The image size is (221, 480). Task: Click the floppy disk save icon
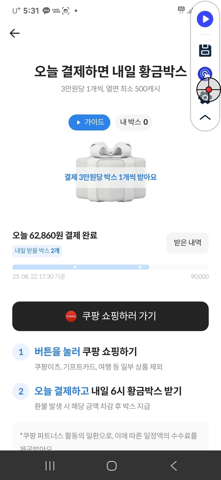(205, 50)
